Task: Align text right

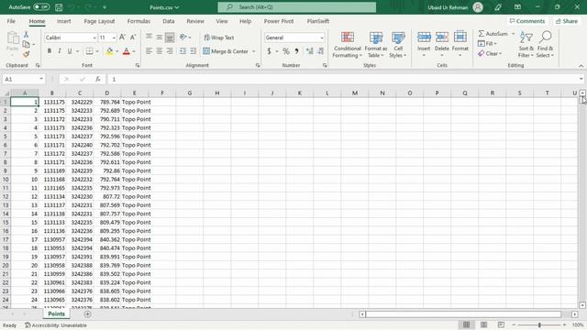Action: (170, 51)
